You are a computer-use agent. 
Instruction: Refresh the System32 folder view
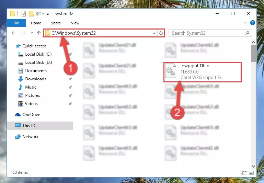[x=161, y=33]
